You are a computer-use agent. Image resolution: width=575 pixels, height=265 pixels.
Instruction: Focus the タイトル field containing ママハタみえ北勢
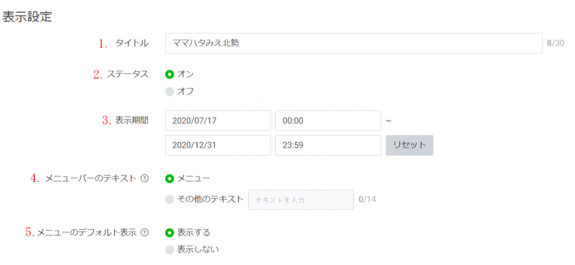(354, 43)
